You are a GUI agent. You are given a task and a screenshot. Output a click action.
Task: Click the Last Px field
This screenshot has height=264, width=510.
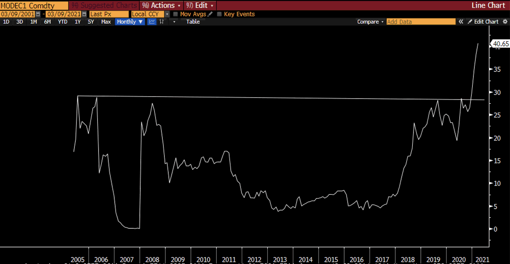pos(109,14)
